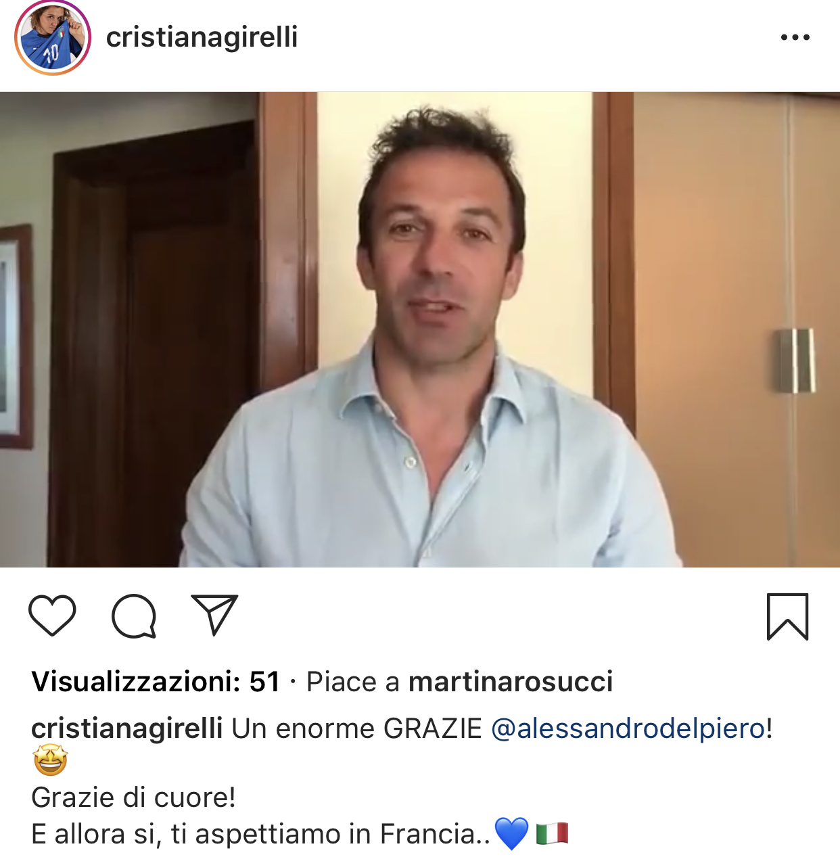840x857 pixels.
Task: Open the @alessandrodelpiero mention
Action: pos(628,728)
